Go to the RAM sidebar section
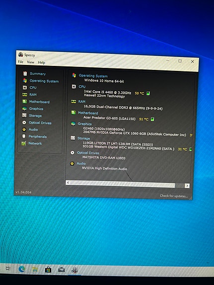This screenshot has height=285, width=214. [33, 95]
